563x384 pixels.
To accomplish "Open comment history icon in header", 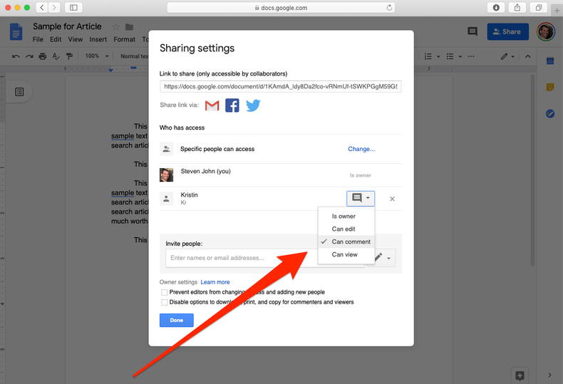I will 472,32.
